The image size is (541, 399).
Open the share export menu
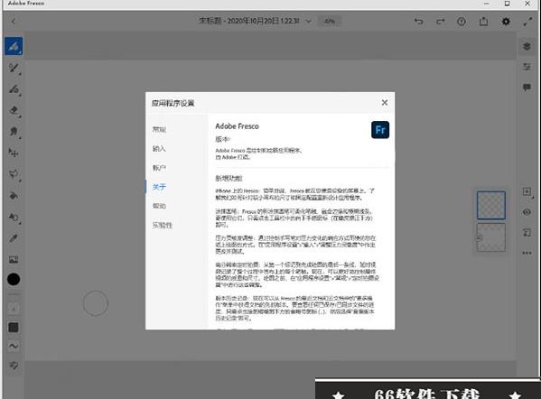coord(483,22)
